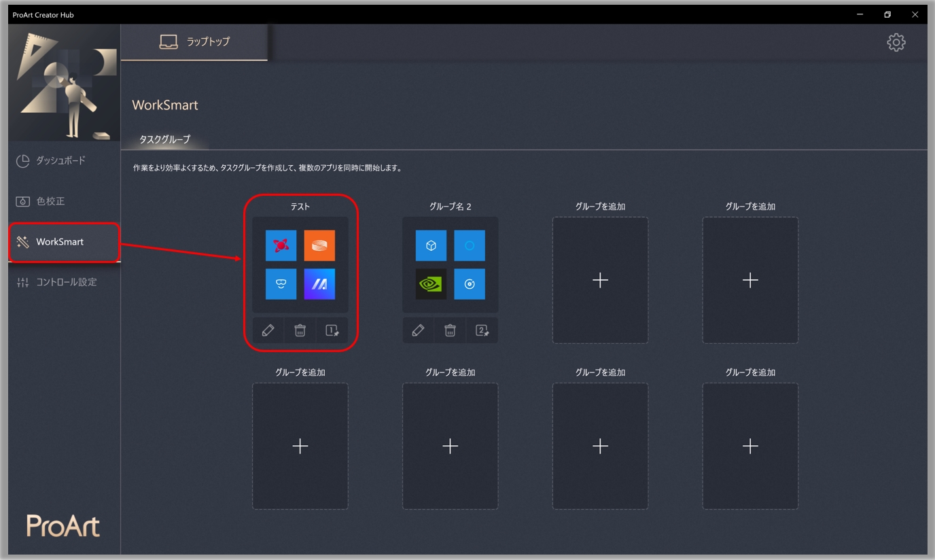935x560 pixels.
Task: Delete グループ名 2 via trash icon
Action: [451, 330]
